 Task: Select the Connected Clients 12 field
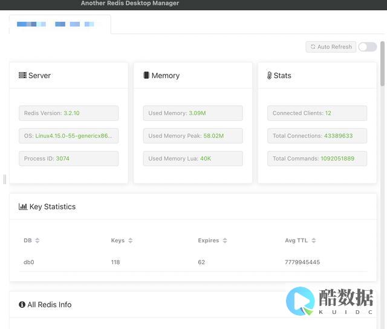[x=317, y=113]
